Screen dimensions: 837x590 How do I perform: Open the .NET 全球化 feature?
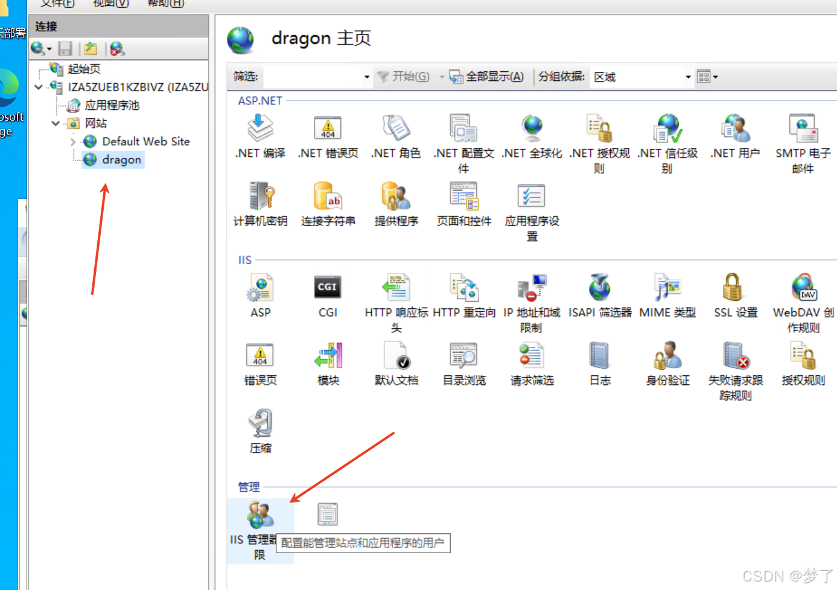532,137
